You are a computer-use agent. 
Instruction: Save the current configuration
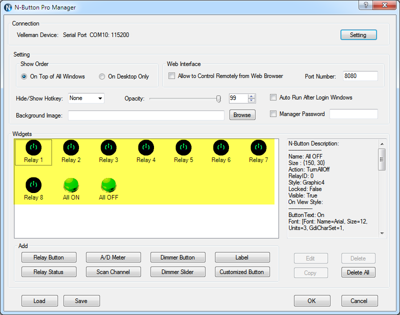[x=81, y=301]
